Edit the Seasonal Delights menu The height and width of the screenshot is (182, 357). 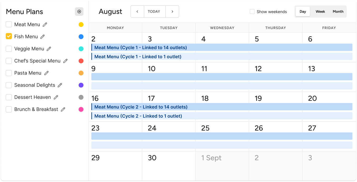point(60,85)
